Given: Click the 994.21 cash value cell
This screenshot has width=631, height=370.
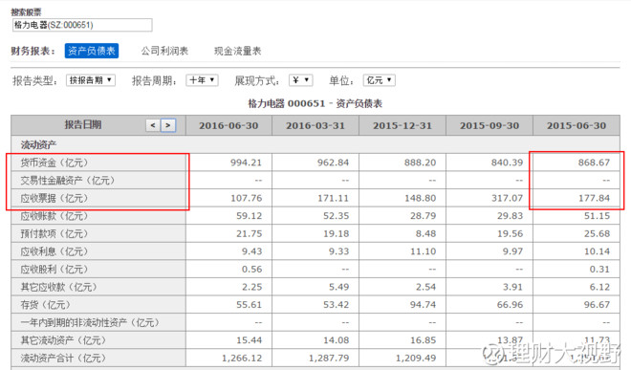Looking at the screenshot, I should tap(228, 163).
